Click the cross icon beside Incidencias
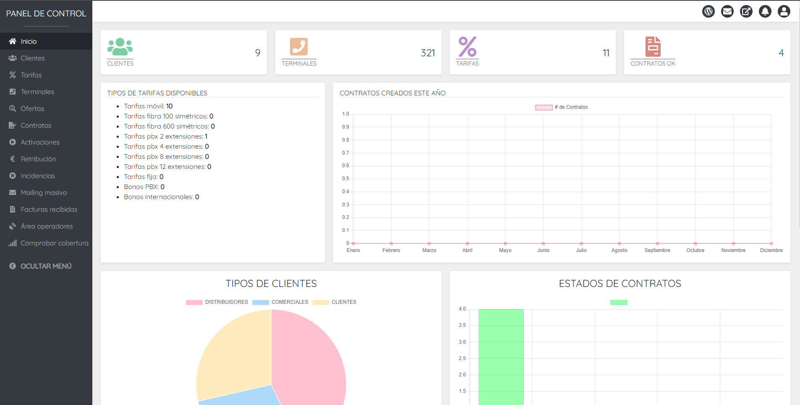This screenshot has width=800, height=405. tap(13, 176)
